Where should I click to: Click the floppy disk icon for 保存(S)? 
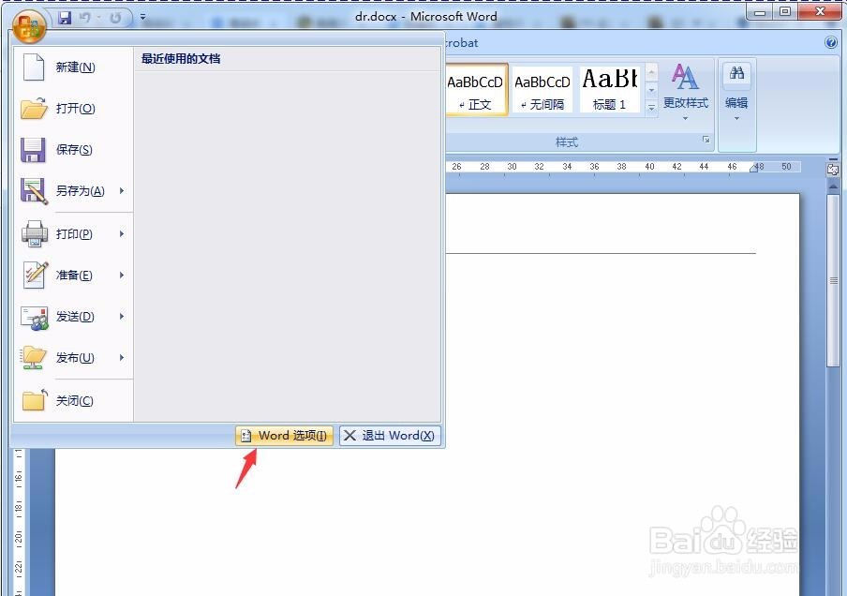click(x=33, y=150)
